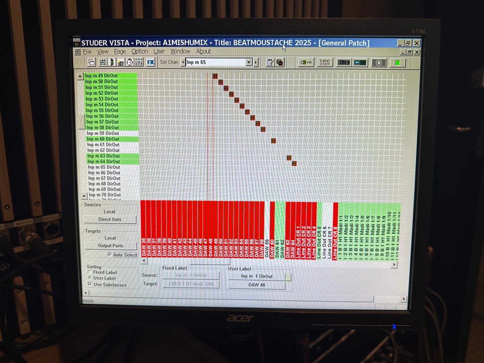Click the notepad edit toolbar icon
This screenshot has height=363, width=484.
270,63
